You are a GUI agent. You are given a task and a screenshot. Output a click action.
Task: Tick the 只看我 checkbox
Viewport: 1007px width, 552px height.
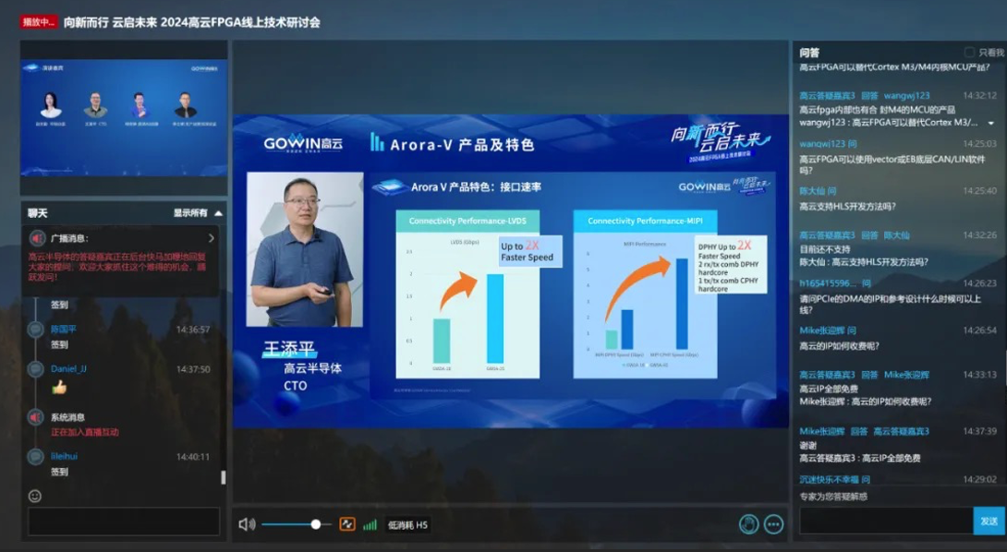click(969, 53)
